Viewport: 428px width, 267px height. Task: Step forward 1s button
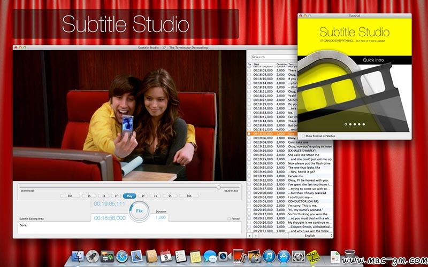[x=155, y=196]
